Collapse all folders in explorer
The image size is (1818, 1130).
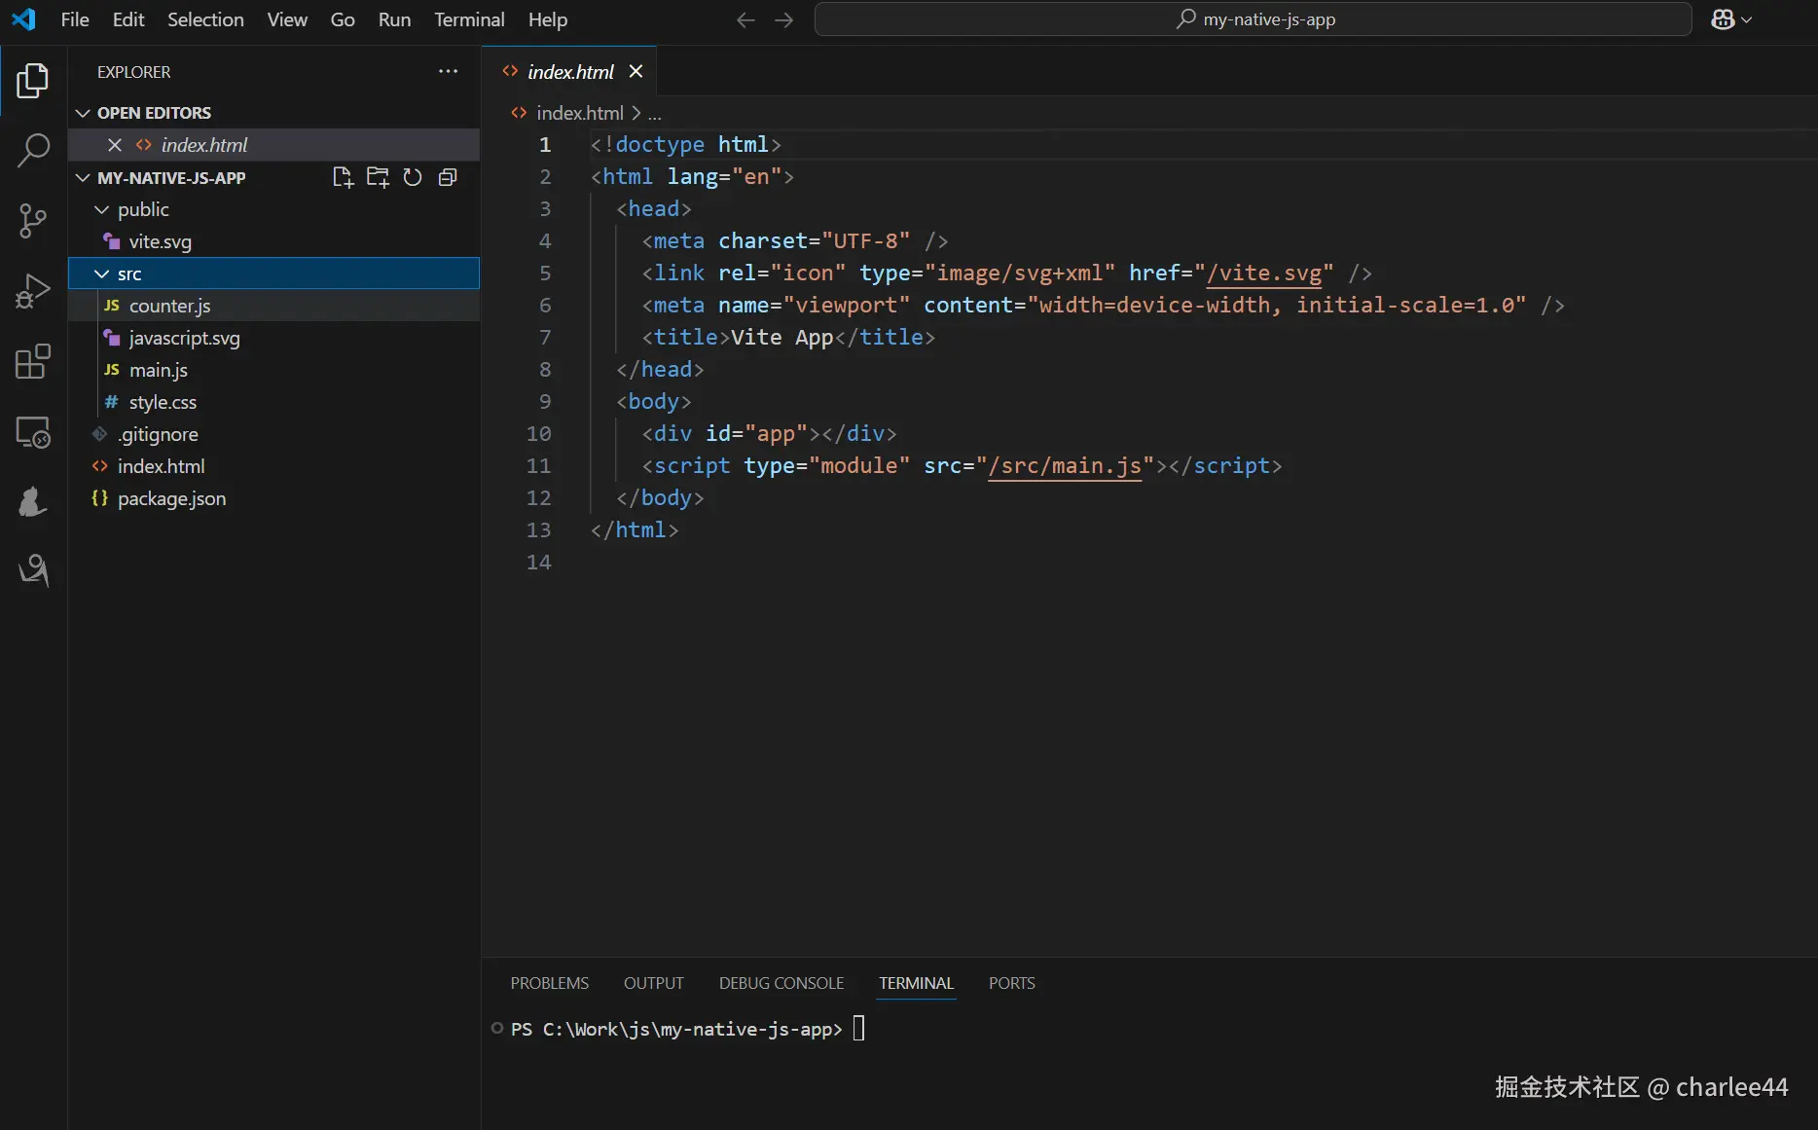pyautogui.click(x=448, y=177)
